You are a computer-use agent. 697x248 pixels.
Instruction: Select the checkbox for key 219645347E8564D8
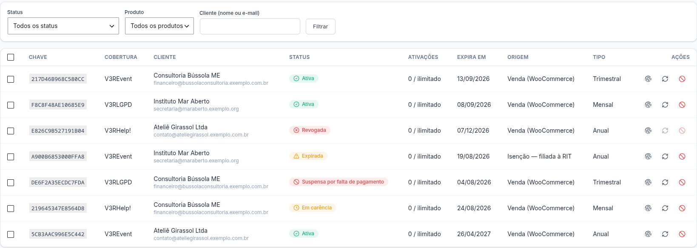point(11,209)
